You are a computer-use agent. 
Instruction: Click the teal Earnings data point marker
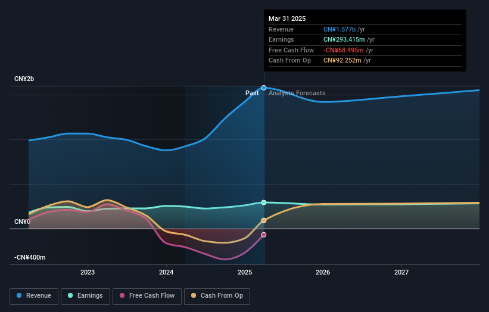coord(264,202)
